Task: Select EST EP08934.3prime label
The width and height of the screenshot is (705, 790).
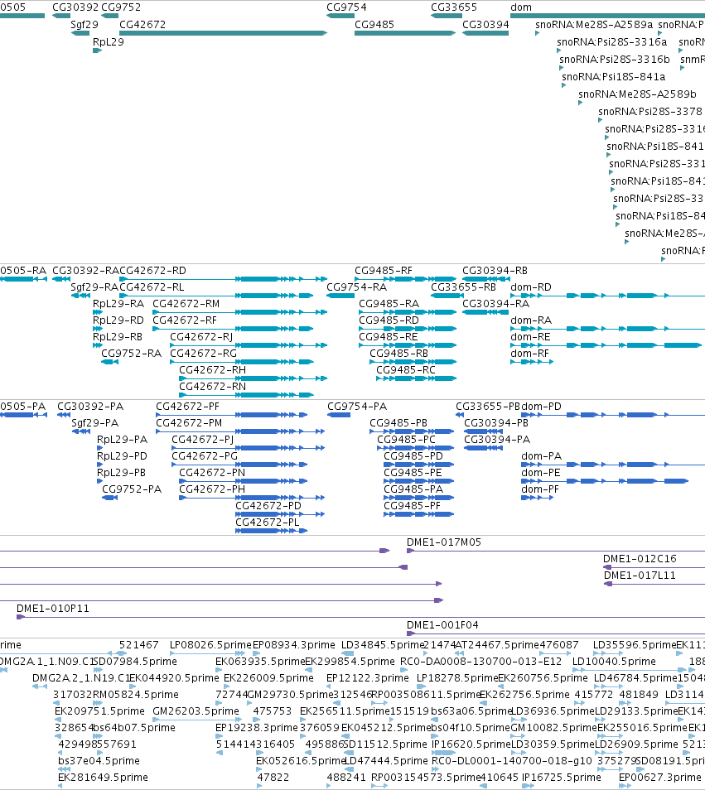Action: tap(294, 645)
